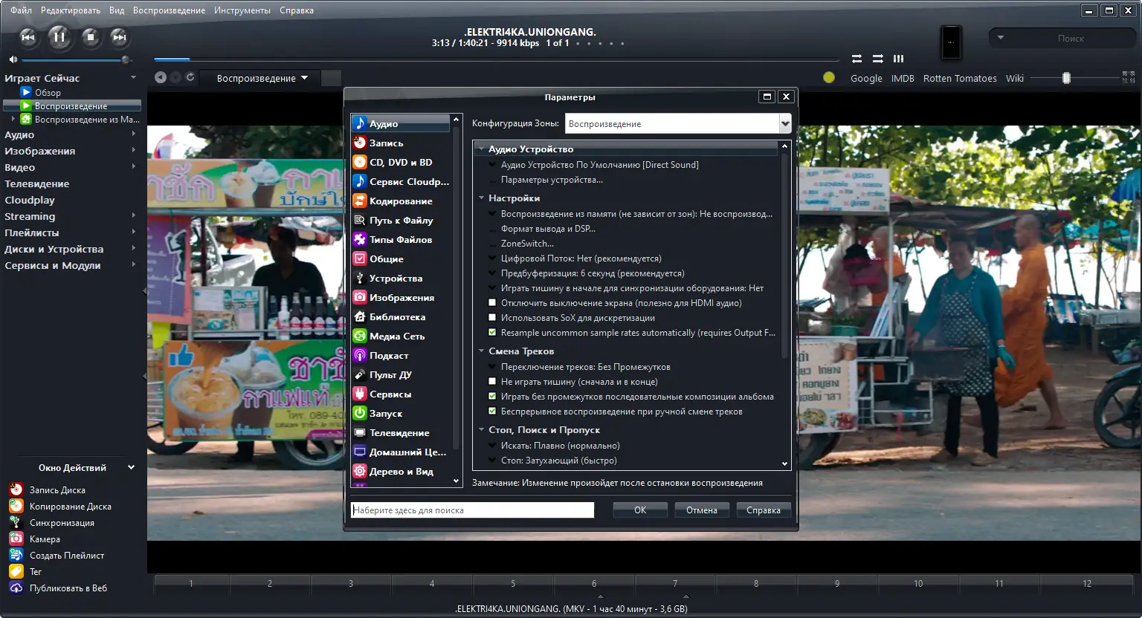The height and width of the screenshot is (618, 1142).
Task: Collapse Смена Треков section
Action: [482, 351]
